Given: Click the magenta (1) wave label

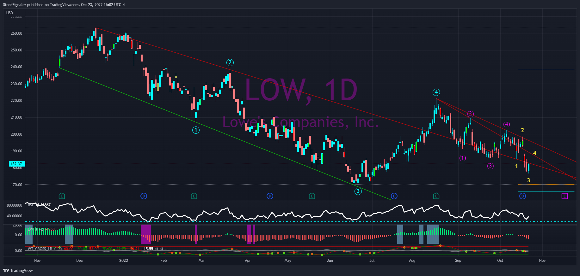Looking at the screenshot, I should [x=463, y=158].
